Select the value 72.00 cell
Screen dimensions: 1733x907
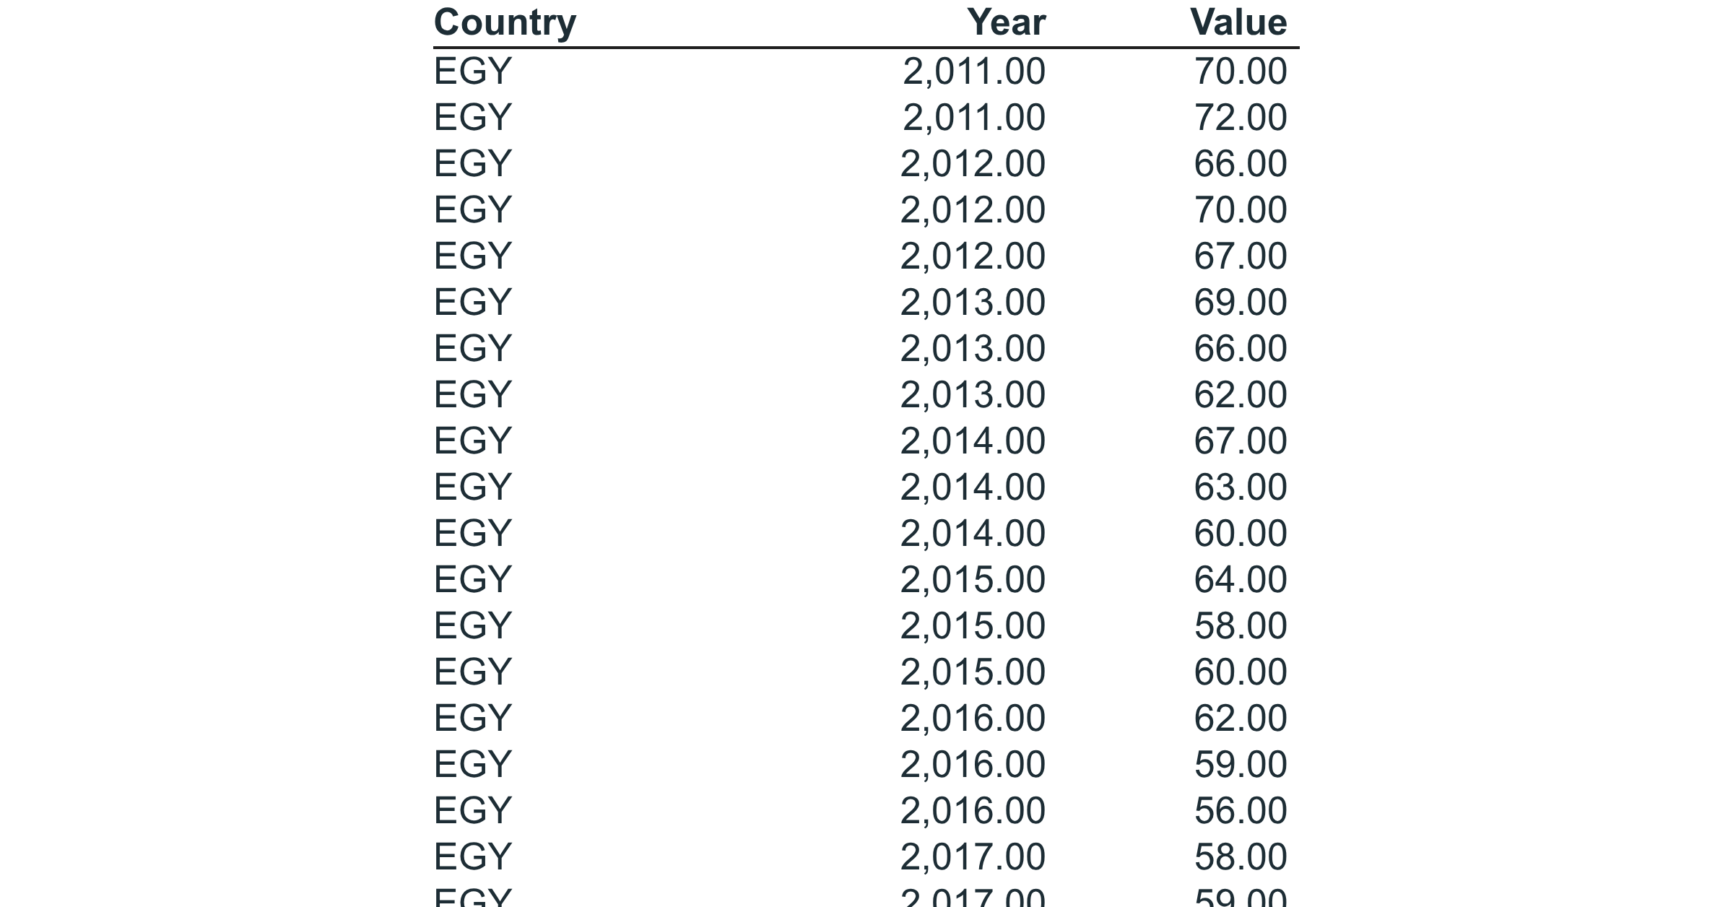point(1241,117)
